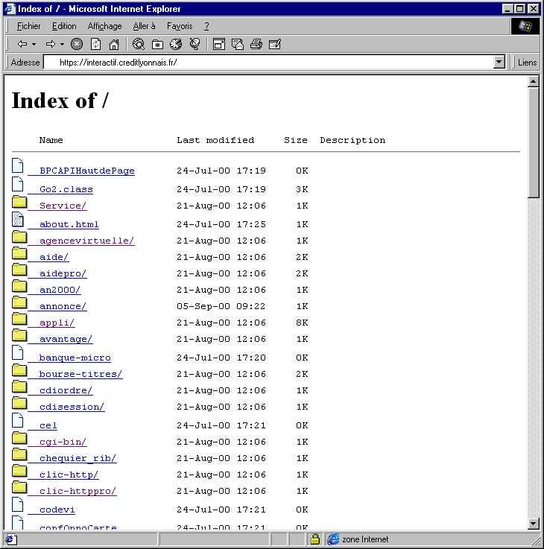Open the Go2.class link
This screenshot has height=549, width=544.
click(66, 189)
